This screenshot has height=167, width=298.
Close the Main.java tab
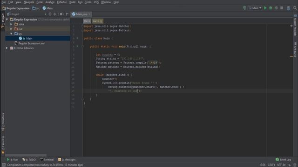[x=89, y=14]
